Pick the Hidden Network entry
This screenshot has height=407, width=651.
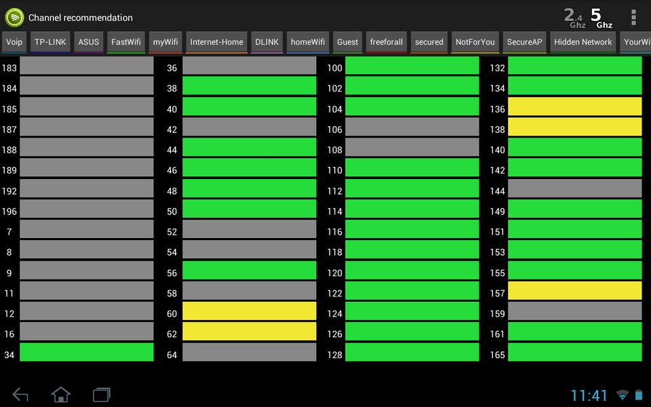583,42
